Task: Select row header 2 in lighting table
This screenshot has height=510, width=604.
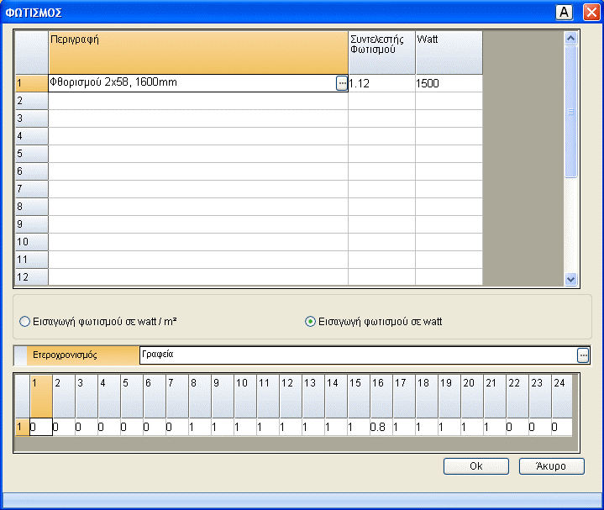Action: [x=32, y=101]
